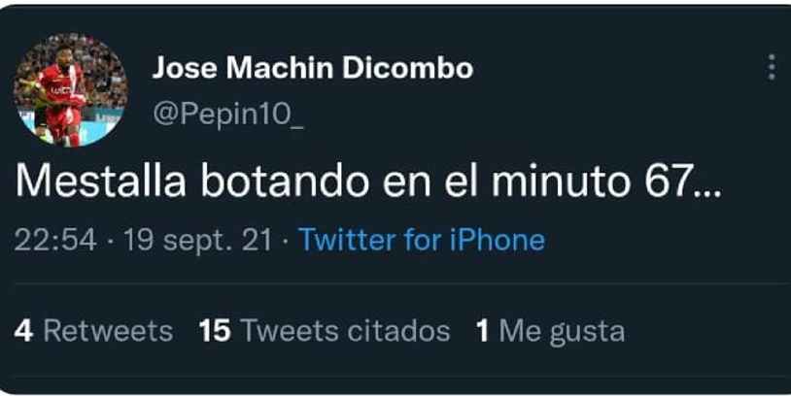
Task: Open the Twitter for iPhone source link
Action: pos(422,240)
